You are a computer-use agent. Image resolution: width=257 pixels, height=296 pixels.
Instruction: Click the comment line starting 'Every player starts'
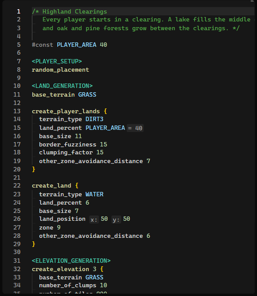(x=148, y=19)
